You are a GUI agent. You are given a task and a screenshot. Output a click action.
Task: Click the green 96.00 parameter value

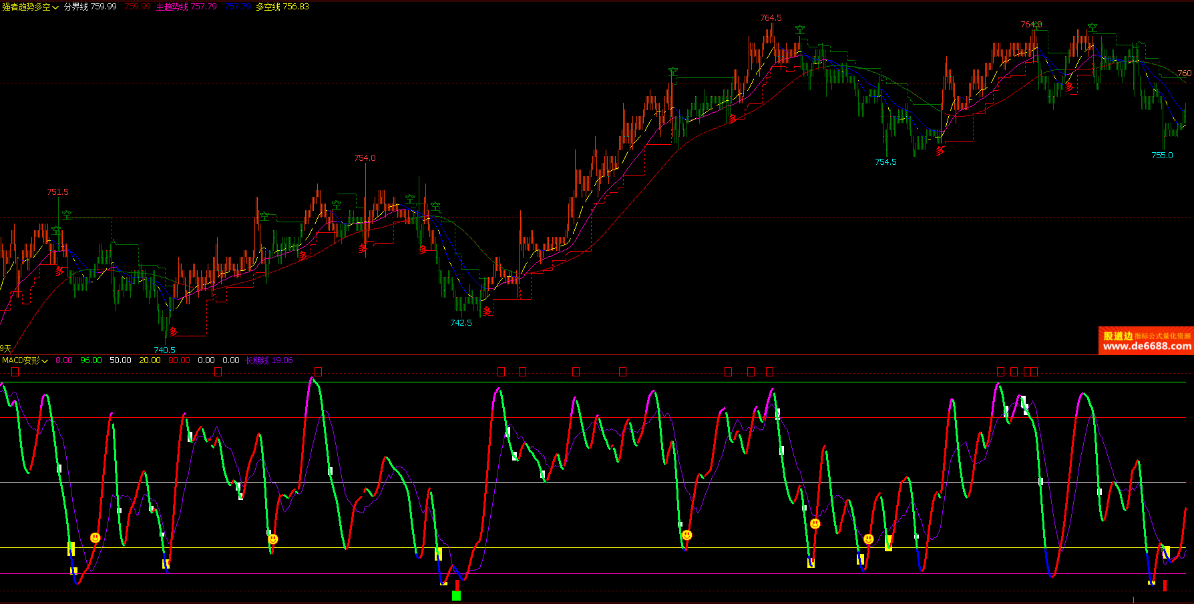coord(91,360)
